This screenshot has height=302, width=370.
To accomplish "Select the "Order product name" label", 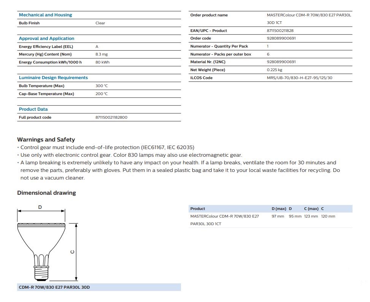I will click(209, 15).
